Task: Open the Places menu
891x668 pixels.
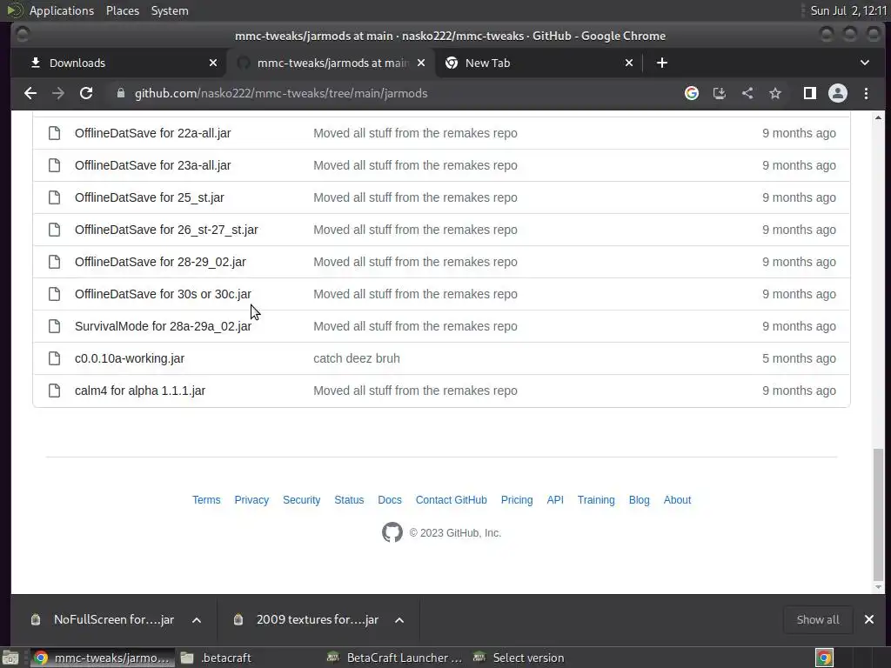Action: click(x=123, y=10)
